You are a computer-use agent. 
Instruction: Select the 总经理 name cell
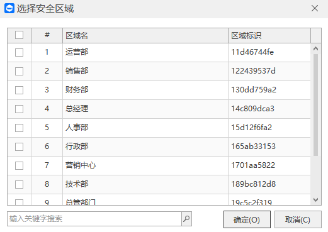tap(145, 109)
